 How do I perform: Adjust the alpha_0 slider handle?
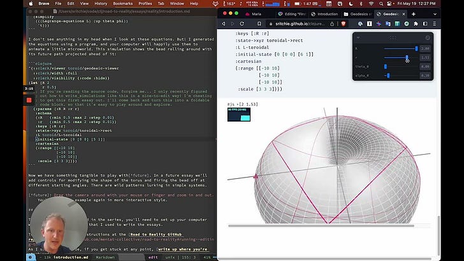pos(388,76)
